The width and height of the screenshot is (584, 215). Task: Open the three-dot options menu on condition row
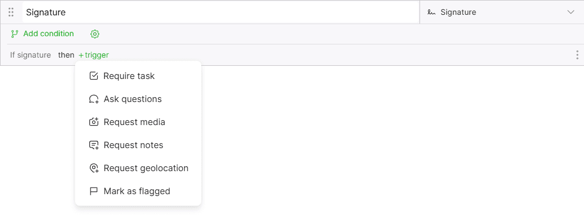pyautogui.click(x=577, y=55)
